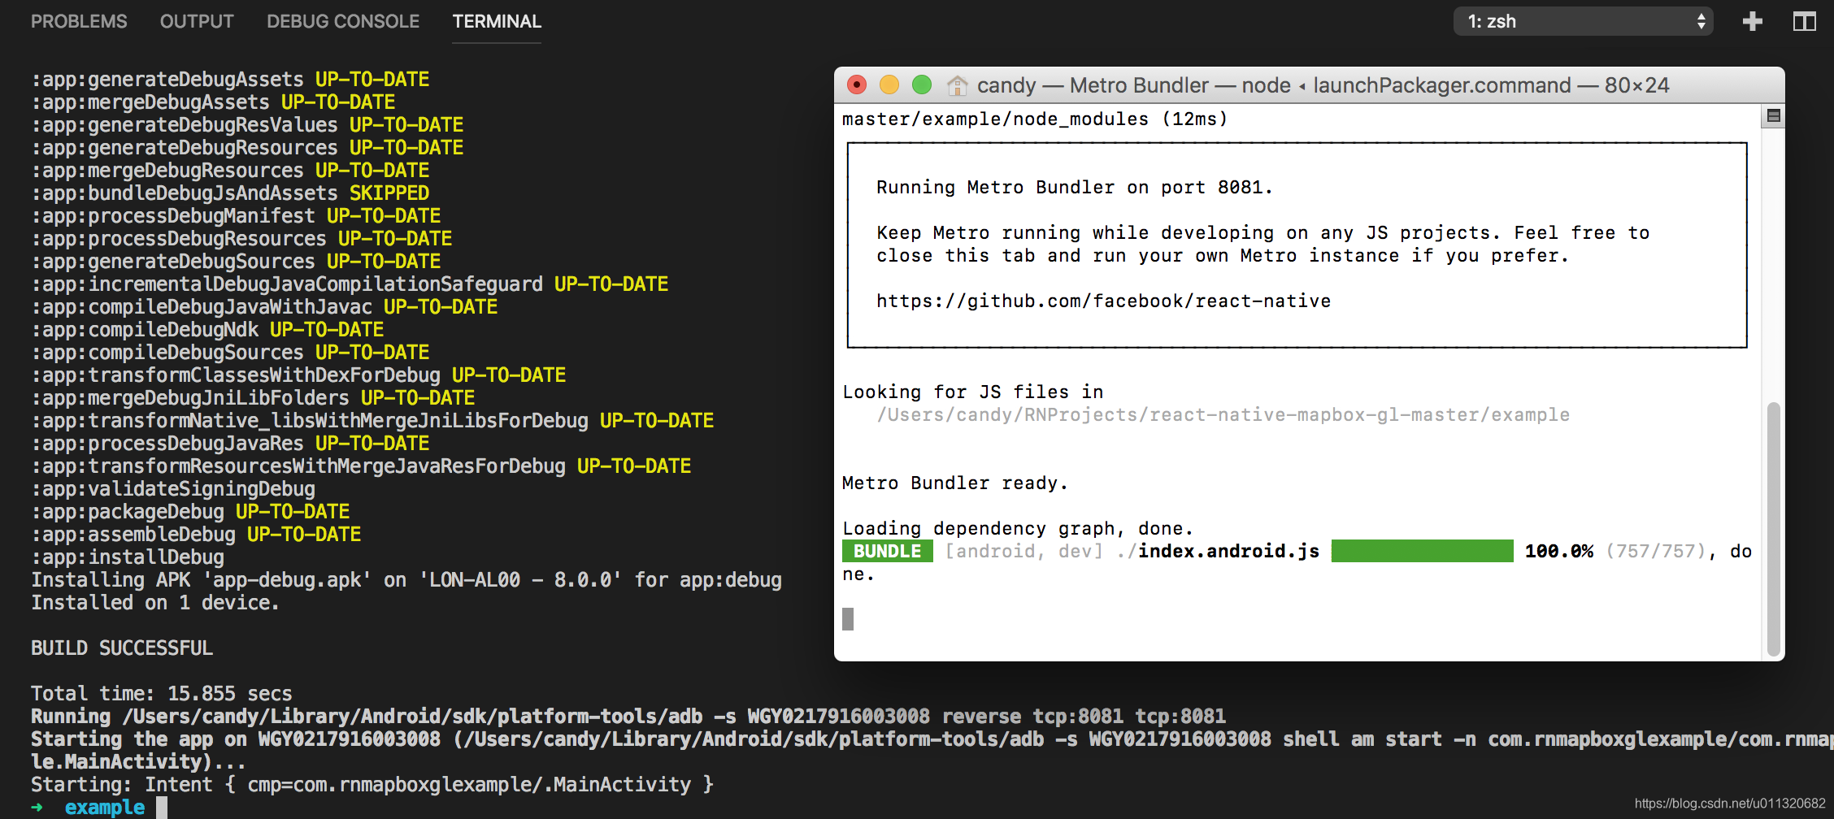Click 'Loading dependency graph, done.' line
1834x819 pixels.
tap(1017, 529)
